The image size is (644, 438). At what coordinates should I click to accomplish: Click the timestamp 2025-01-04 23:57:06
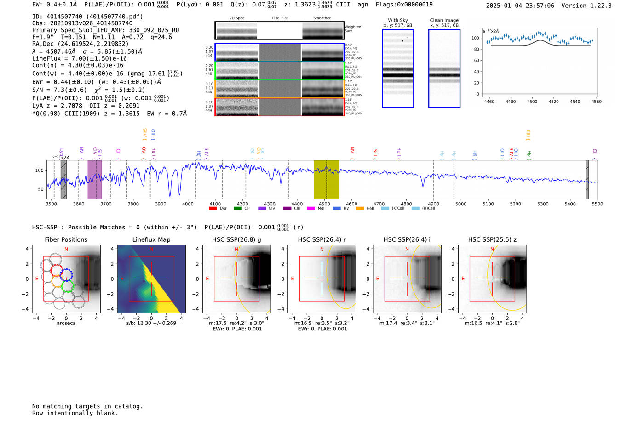coord(520,6)
